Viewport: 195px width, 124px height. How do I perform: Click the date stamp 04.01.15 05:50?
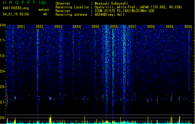coord(16,14)
